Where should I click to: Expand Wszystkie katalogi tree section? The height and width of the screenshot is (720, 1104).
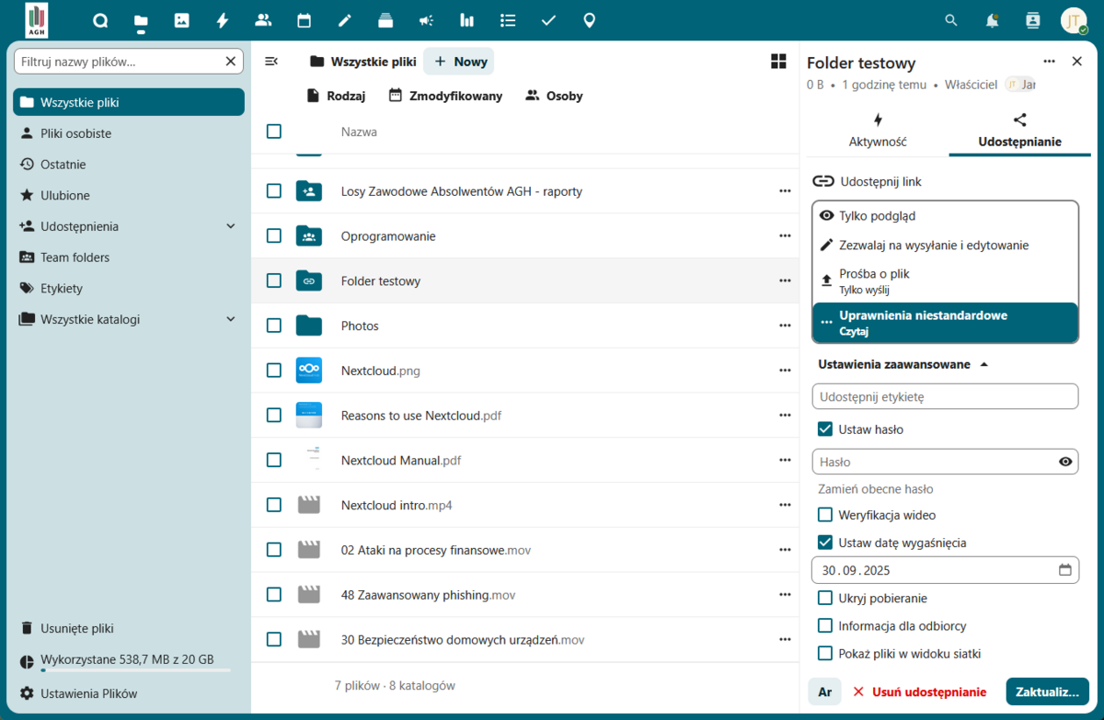click(x=231, y=319)
